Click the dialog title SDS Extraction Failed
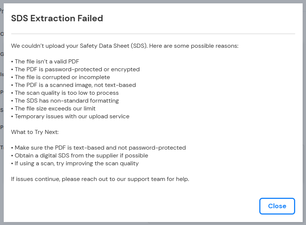The width and height of the screenshot is (306, 225). (57, 18)
